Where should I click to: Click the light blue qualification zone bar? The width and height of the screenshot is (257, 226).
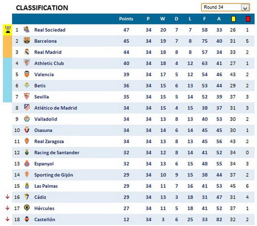pyautogui.click(x=7, y=80)
